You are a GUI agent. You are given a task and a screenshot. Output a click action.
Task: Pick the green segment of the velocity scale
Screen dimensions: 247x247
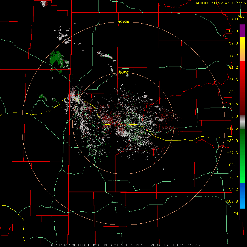pyautogui.click(x=242, y=156)
